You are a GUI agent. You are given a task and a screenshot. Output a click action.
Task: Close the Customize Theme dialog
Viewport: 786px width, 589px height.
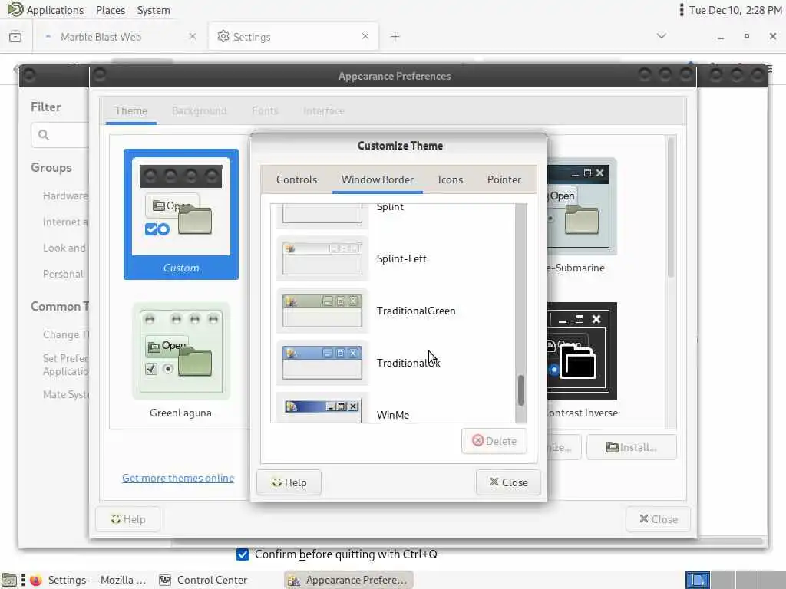click(x=508, y=482)
